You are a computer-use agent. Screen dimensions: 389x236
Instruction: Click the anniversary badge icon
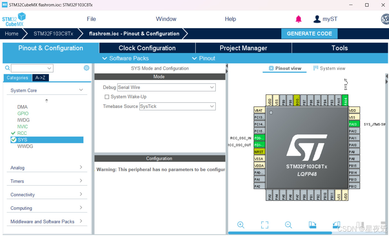pos(385,19)
